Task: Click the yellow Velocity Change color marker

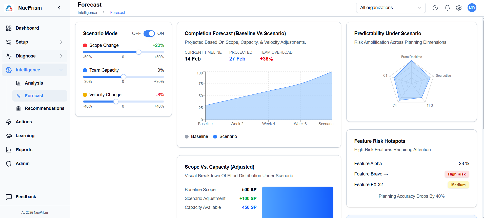Action: [85, 95]
